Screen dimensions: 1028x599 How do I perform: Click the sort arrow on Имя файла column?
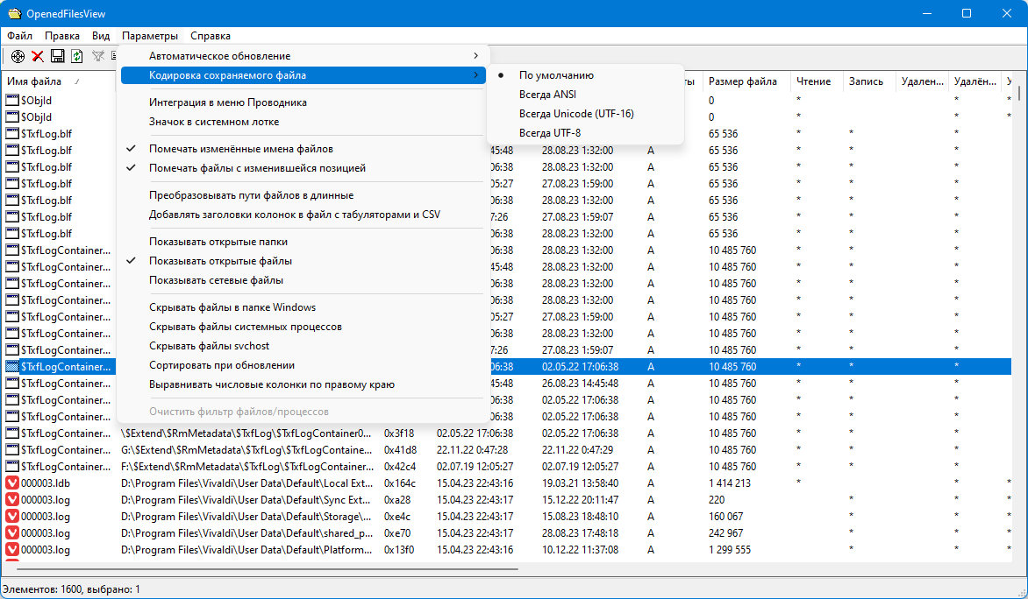click(x=77, y=81)
